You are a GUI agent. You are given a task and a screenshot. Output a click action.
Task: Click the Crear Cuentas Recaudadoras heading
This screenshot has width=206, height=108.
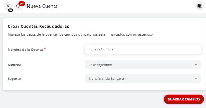pos(38,27)
